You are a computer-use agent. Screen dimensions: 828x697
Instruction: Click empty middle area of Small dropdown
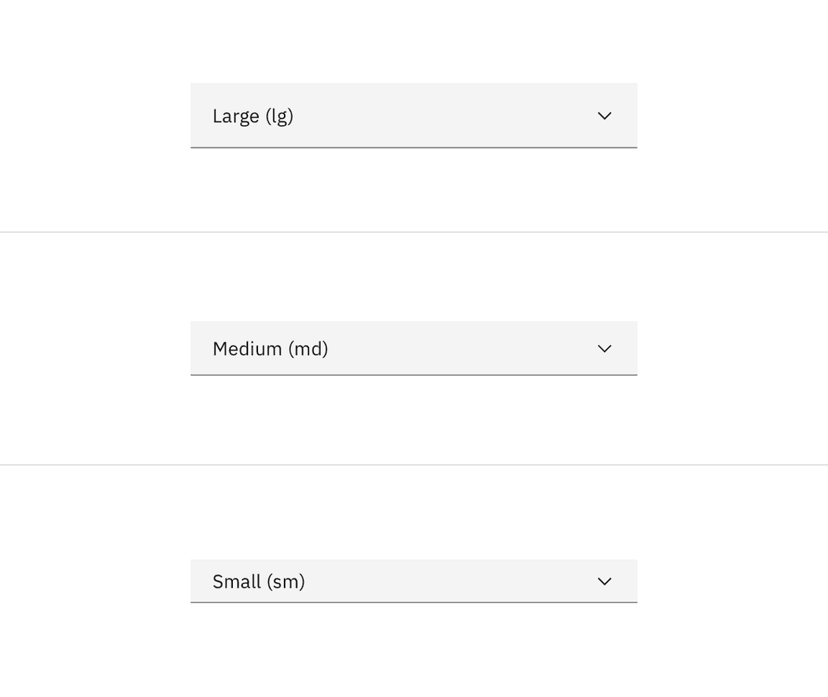click(x=446, y=581)
